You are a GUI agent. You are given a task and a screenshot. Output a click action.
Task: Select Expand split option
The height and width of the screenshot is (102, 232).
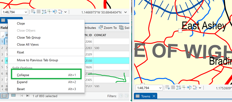pyautogui.click(x=46, y=82)
